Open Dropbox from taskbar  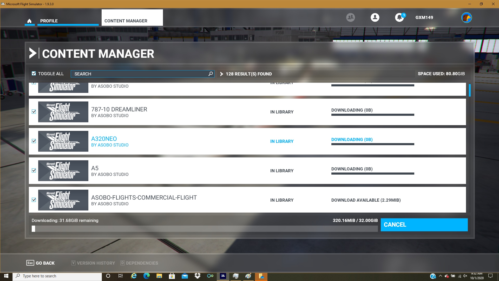(x=197, y=276)
